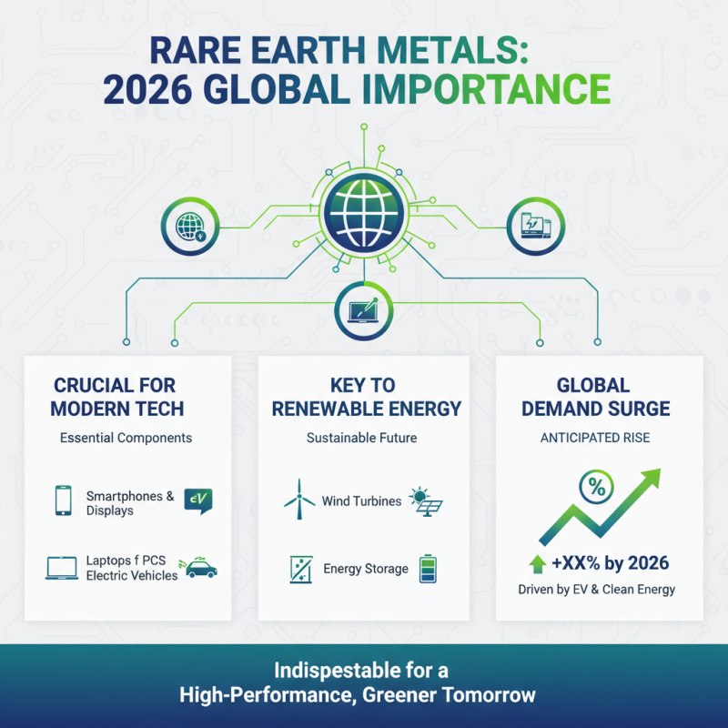Click the EV speech bubble icon

[198, 501]
